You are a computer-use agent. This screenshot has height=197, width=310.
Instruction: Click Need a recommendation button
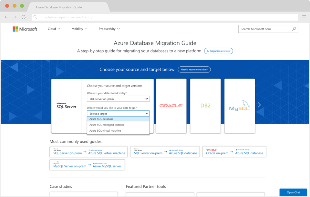[x=194, y=70]
